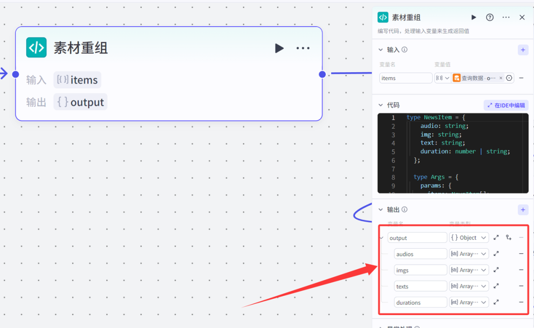This screenshot has width=534, height=328.
Task: Click the code icon in panel header
Action: [x=383, y=17]
